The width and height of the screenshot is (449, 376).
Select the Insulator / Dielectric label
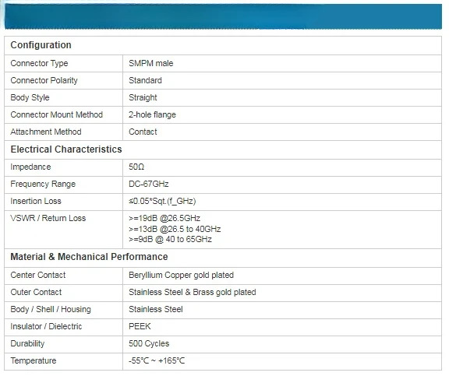47,326
